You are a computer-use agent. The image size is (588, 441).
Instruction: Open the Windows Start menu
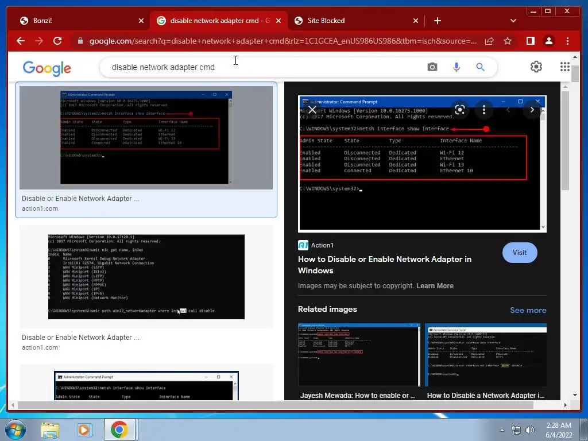point(15,430)
